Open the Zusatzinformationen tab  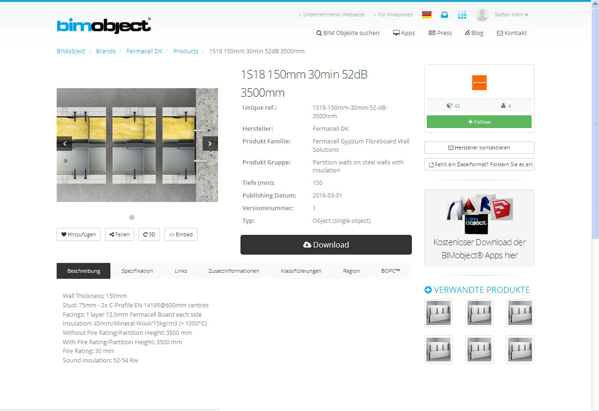(x=234, y=271)
